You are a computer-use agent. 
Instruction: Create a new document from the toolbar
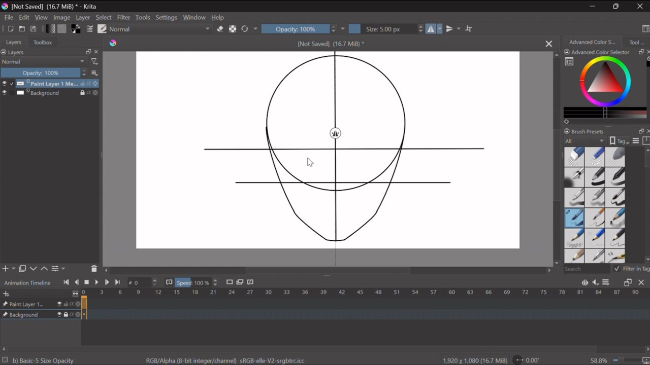point(10,29)
